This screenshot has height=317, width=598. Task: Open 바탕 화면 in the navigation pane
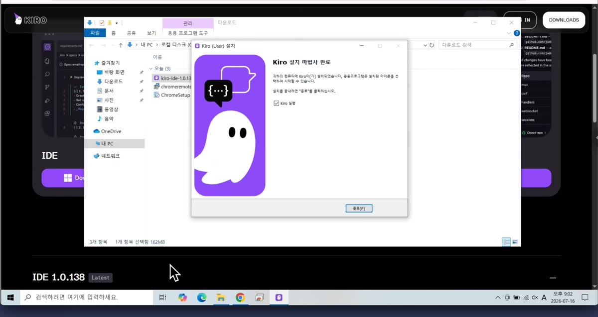[110, 72]
